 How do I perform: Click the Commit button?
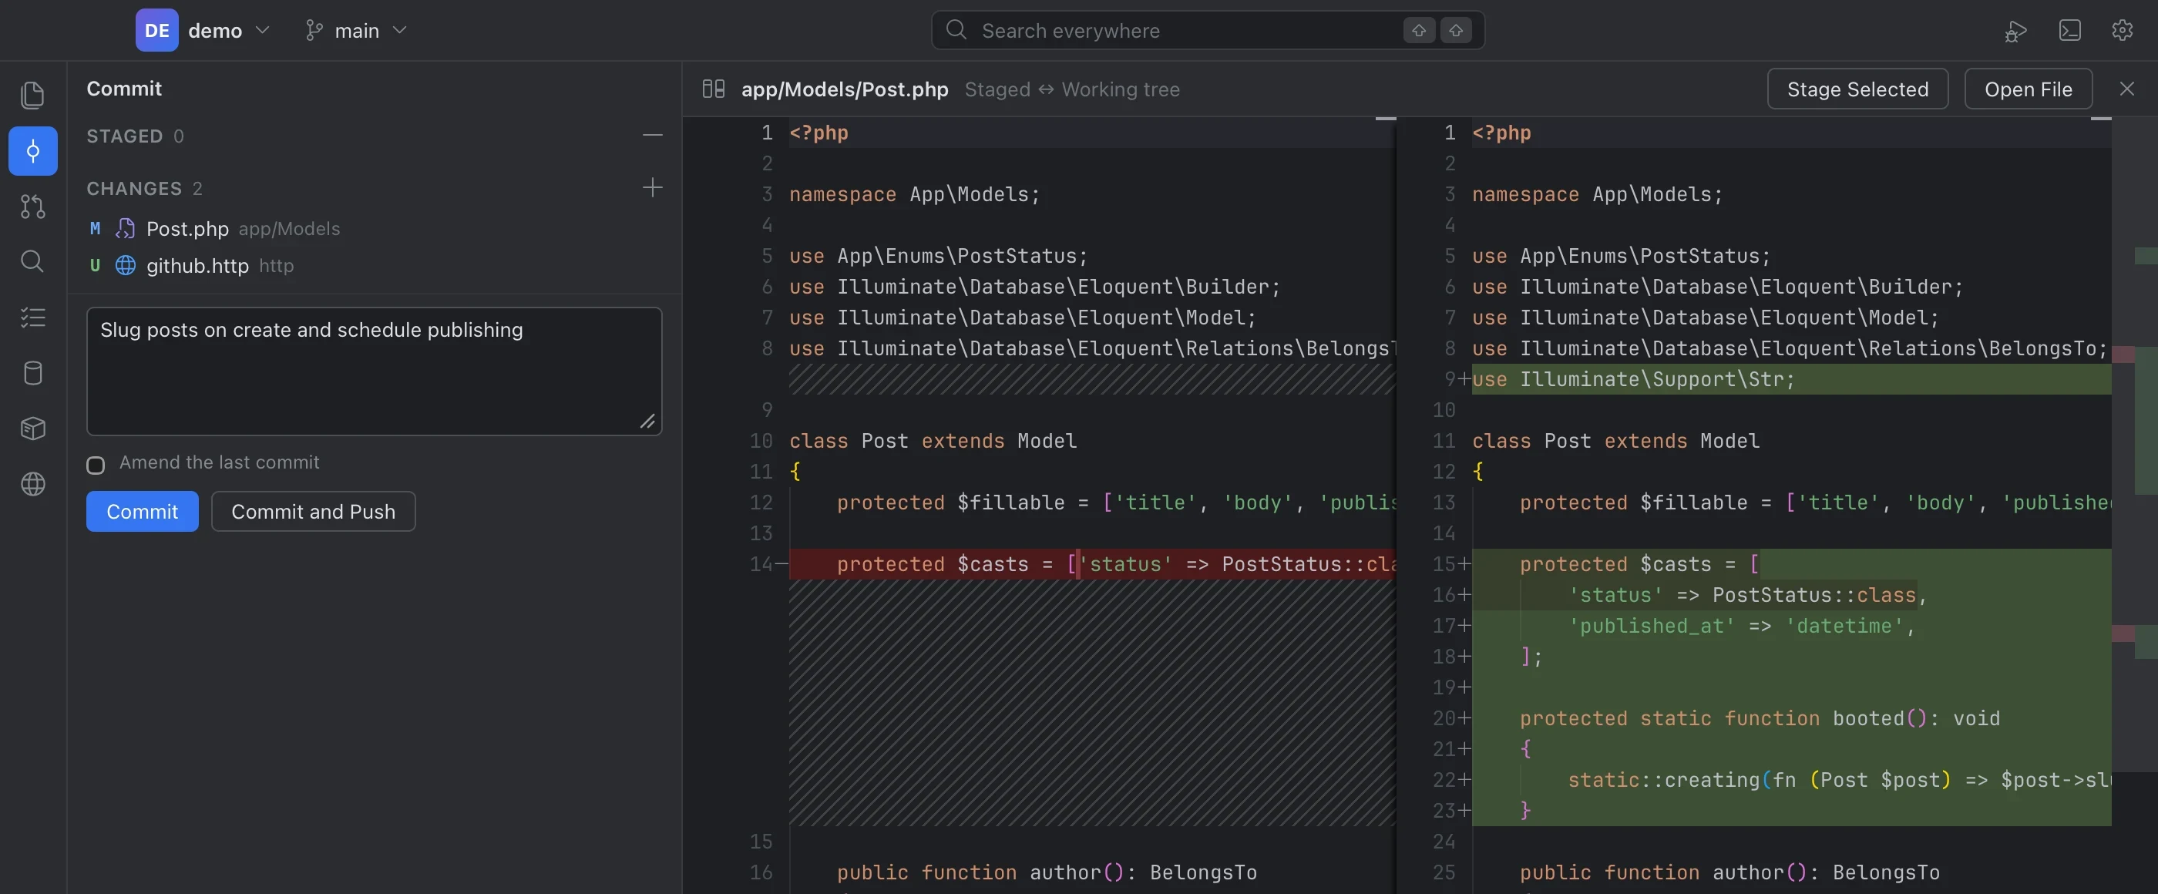coord(143,511)
